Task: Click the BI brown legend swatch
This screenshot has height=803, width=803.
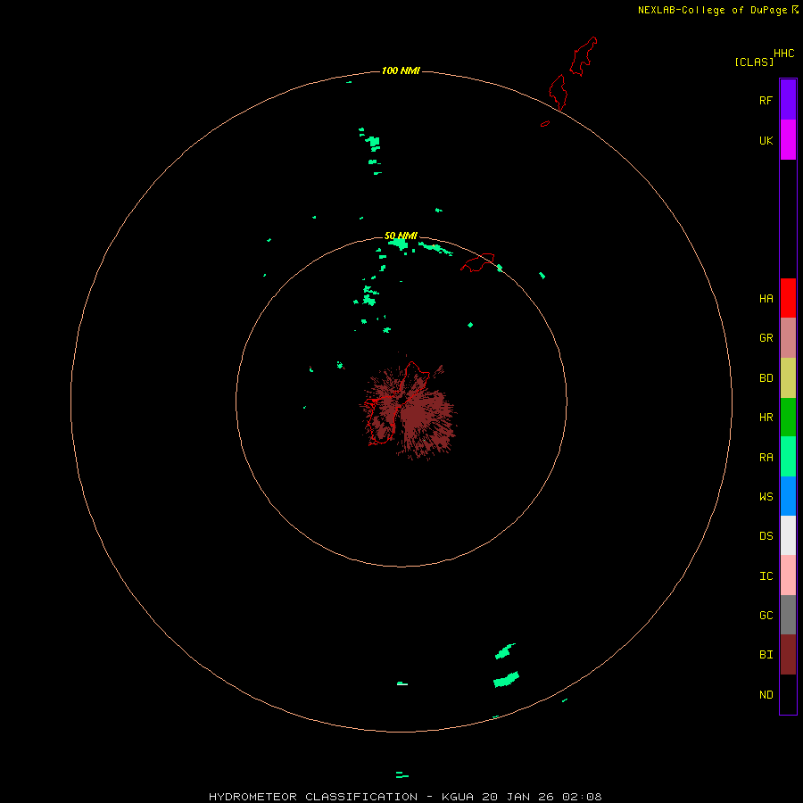Action: point(788,655)
